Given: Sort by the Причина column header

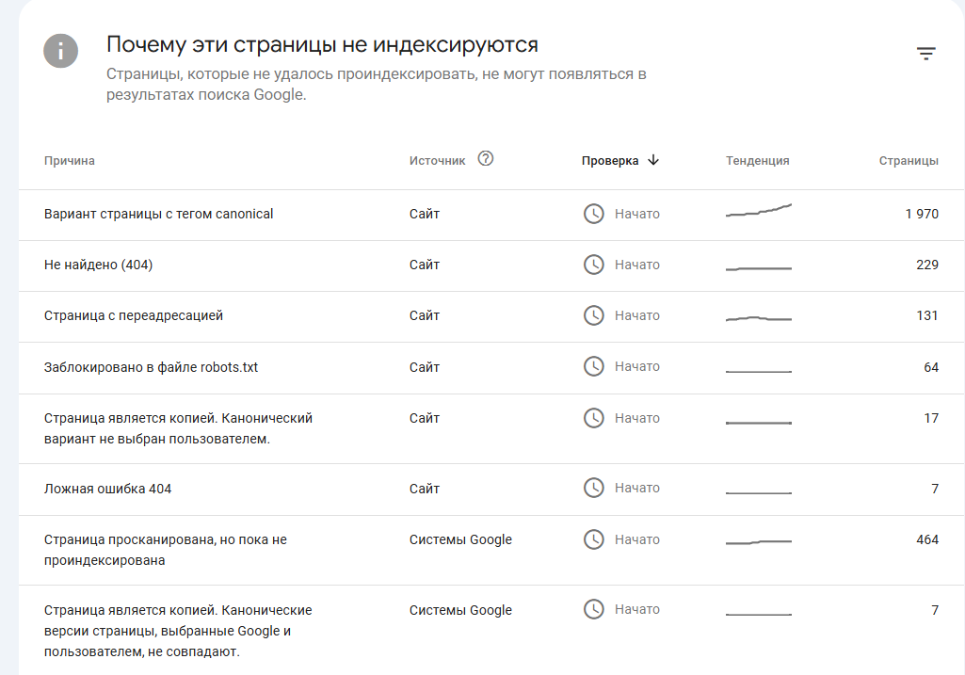Looking at the screenshot, I should [69, 161].
